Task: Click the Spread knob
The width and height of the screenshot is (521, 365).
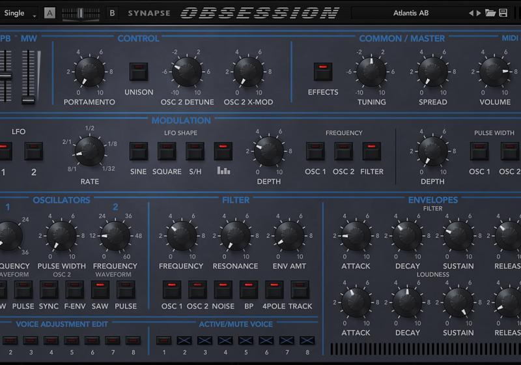Action: click(x=432, y=72)
